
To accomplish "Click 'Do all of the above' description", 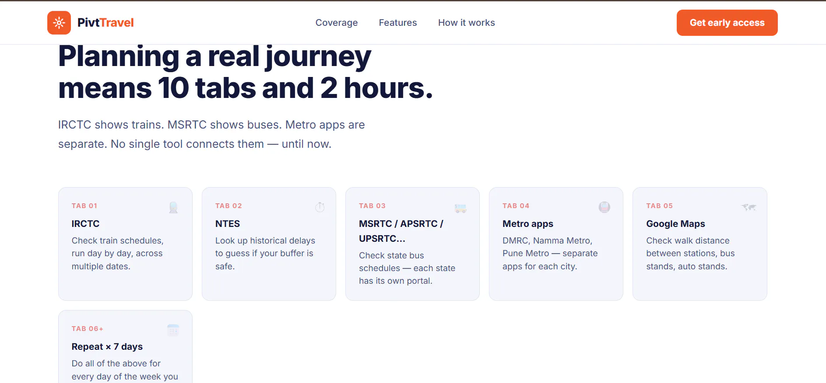I will click(x=125, y=370).
